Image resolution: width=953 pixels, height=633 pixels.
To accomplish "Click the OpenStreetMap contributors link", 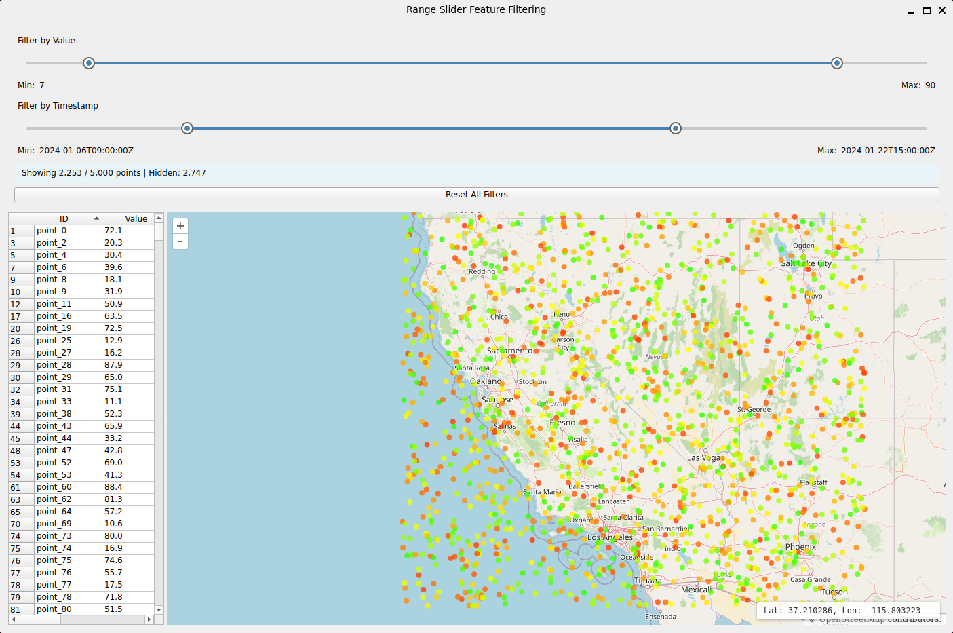I will click(879, 619).
